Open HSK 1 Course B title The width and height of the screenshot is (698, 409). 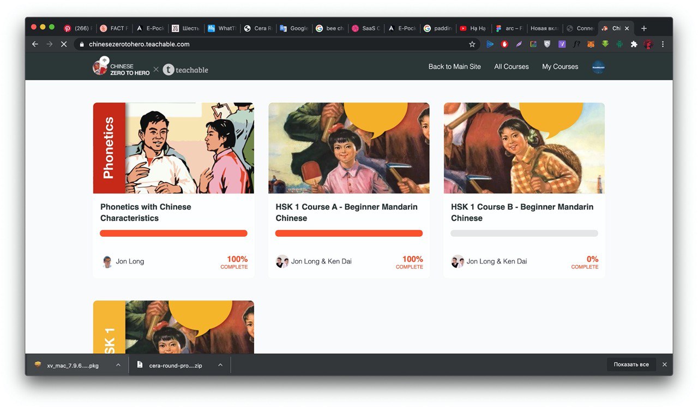(522, 212)
